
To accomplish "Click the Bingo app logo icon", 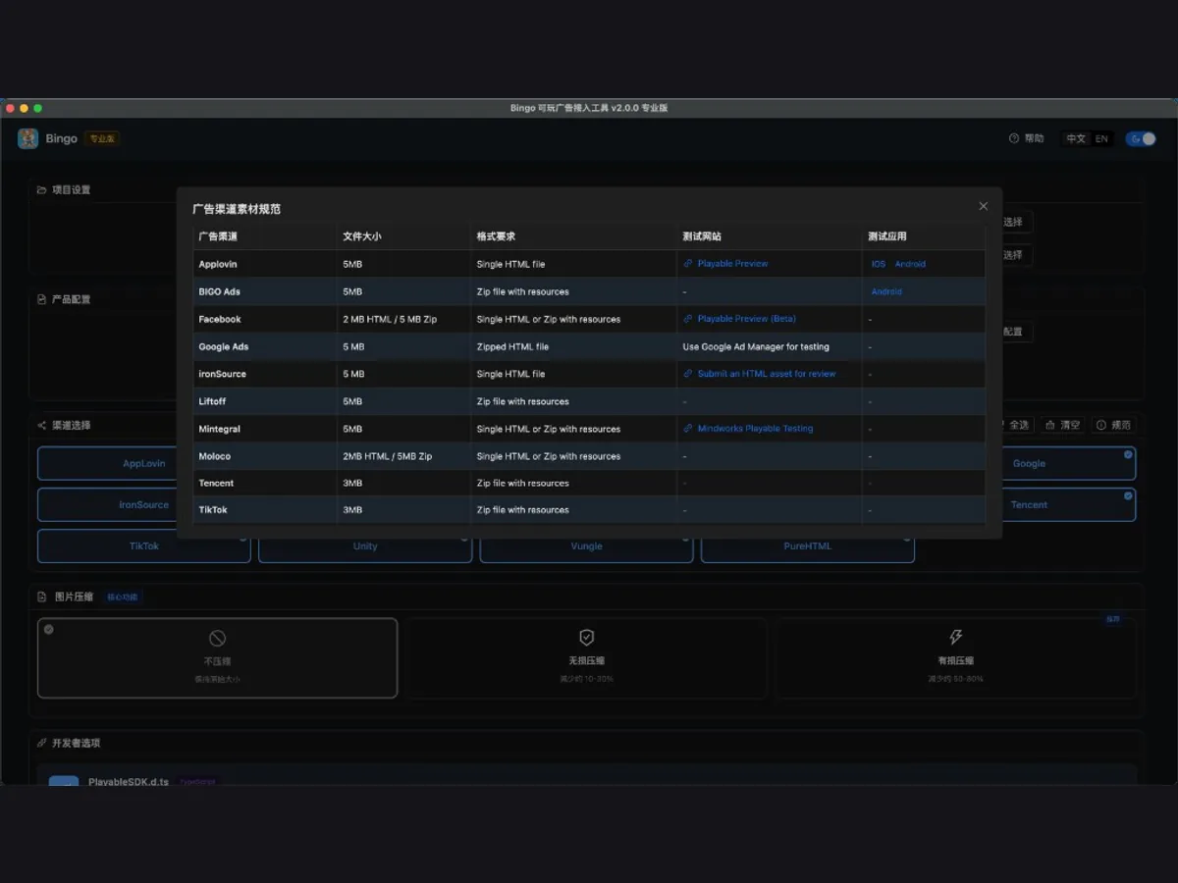I will point(27,138).
